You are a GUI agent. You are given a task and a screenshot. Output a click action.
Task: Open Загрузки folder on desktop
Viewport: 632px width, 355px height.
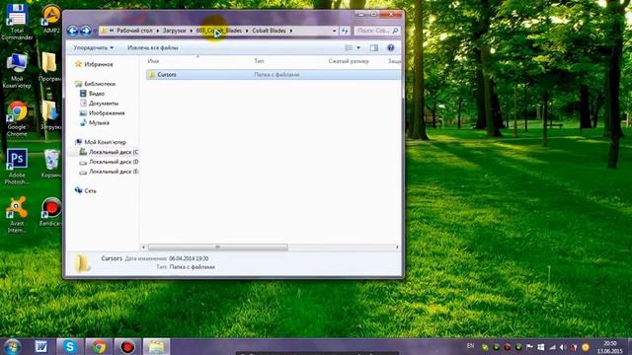50,115
